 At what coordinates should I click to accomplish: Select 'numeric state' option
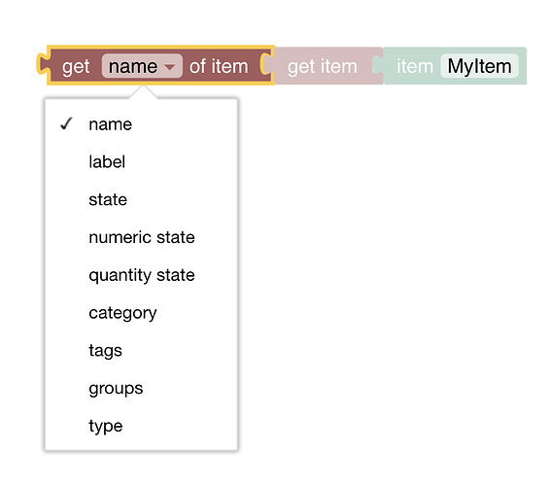[141, 237]
